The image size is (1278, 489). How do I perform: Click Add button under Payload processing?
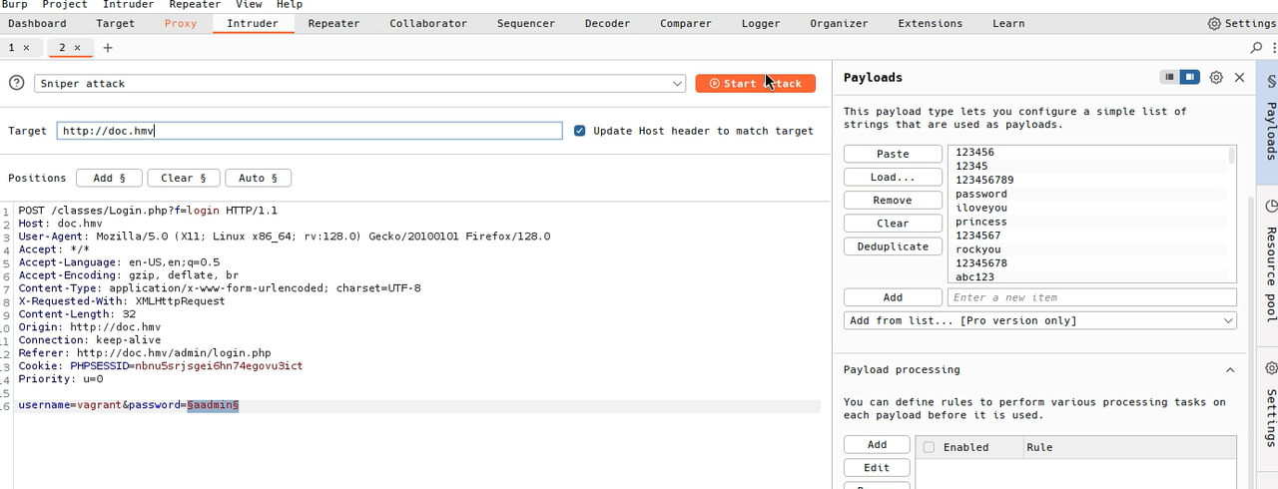click(x=877, y=444)
